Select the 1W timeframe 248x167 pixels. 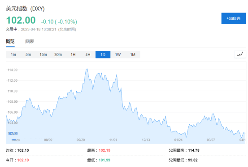coord(118,55)
